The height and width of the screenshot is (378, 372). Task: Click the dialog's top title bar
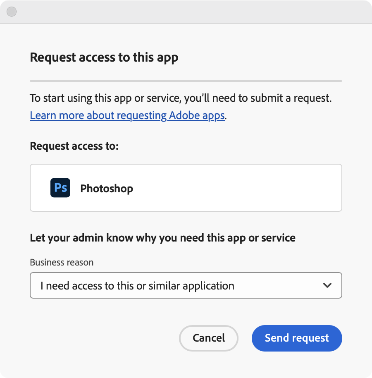pyautogui.click(x=186, y=12)
